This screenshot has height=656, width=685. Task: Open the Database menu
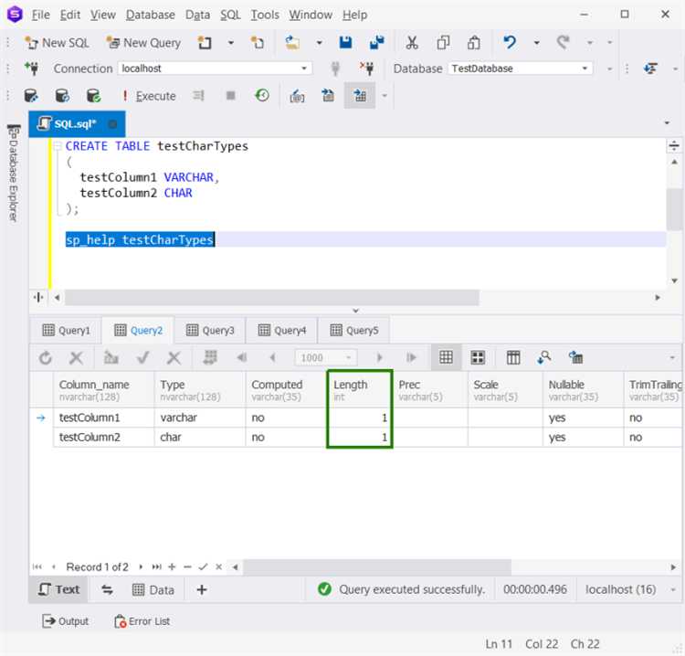(151, 15)
